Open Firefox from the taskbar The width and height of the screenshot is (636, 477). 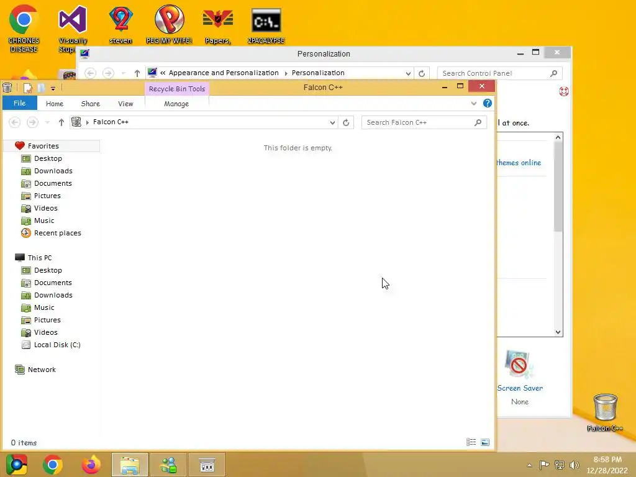click(91, 465)
